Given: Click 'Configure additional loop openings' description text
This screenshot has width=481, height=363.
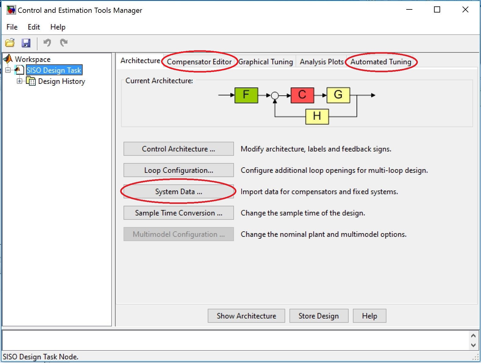Looking at the screenshot, I should click(x=334, y=170).
